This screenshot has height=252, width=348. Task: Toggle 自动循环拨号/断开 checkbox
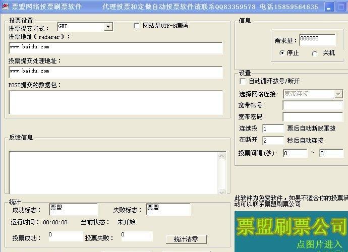click(243, 81)
